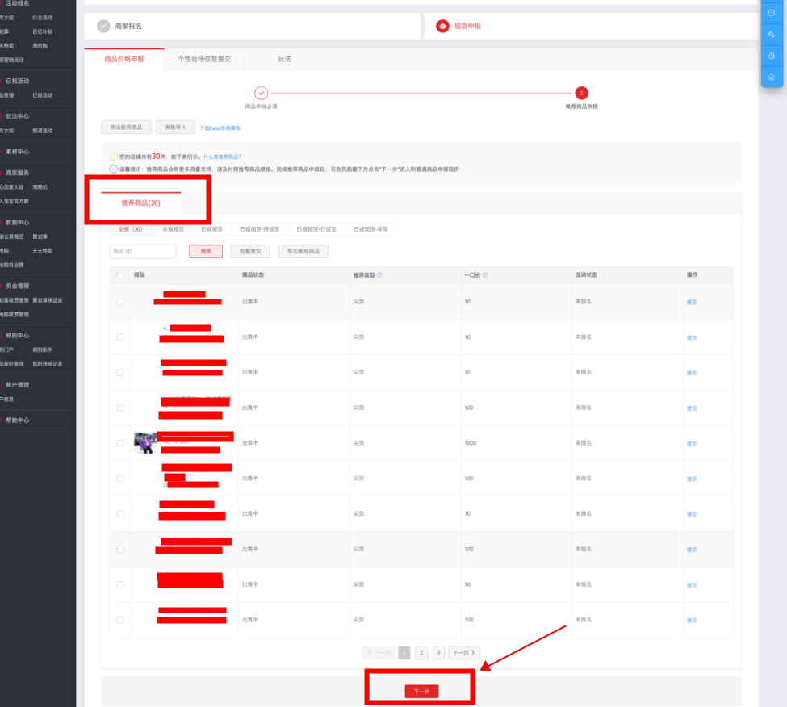Click the red 搜索 button
Image resolution: width=787 pixels, height=707 pixels.
(x=206, y=251)
